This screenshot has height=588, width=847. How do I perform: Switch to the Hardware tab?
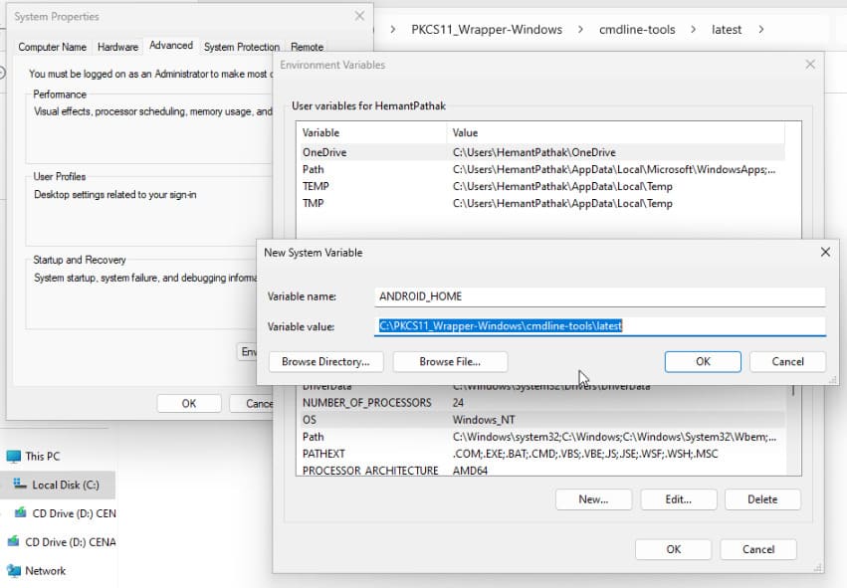117,47
